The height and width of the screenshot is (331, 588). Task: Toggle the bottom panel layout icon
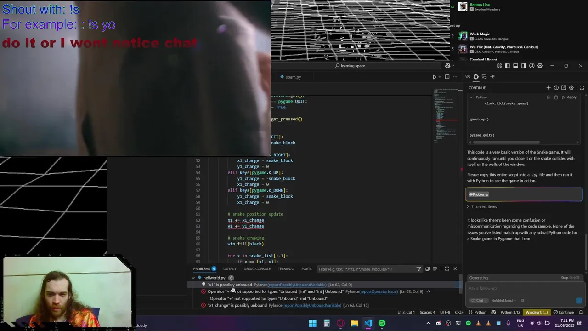click(x=515, y=66)
